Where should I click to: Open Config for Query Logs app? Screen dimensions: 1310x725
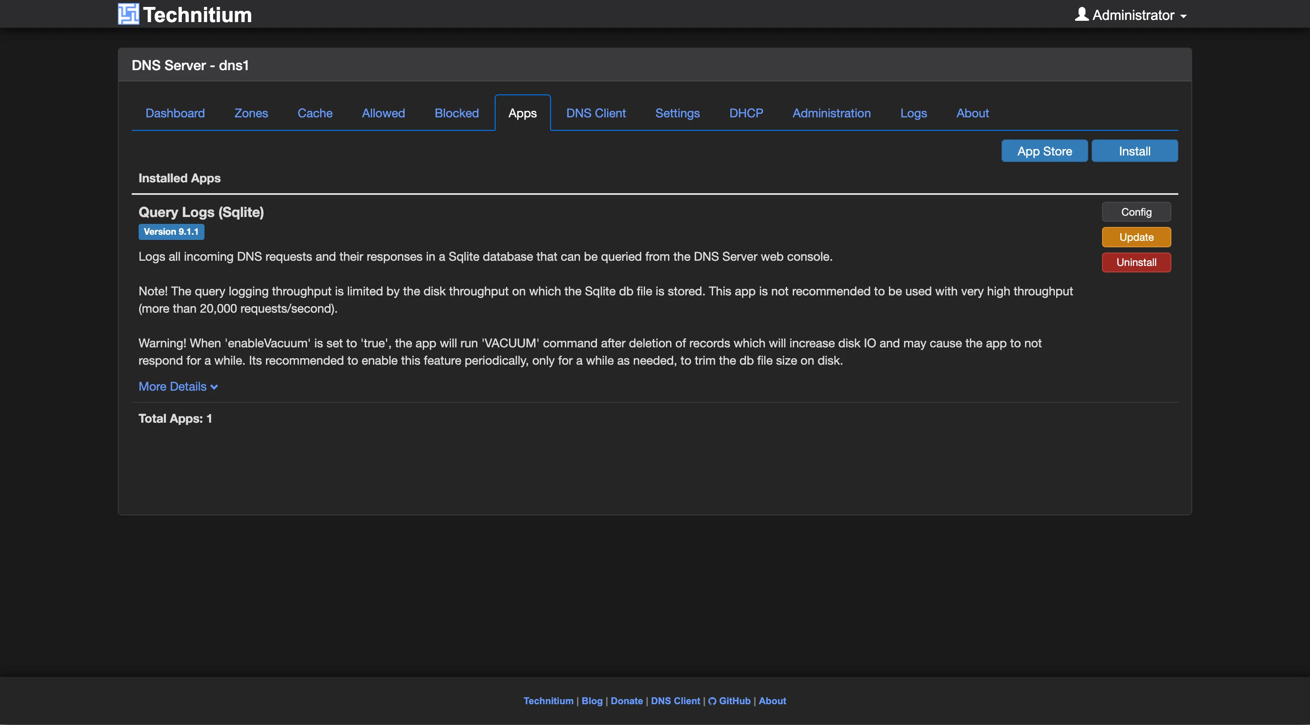1136,212
